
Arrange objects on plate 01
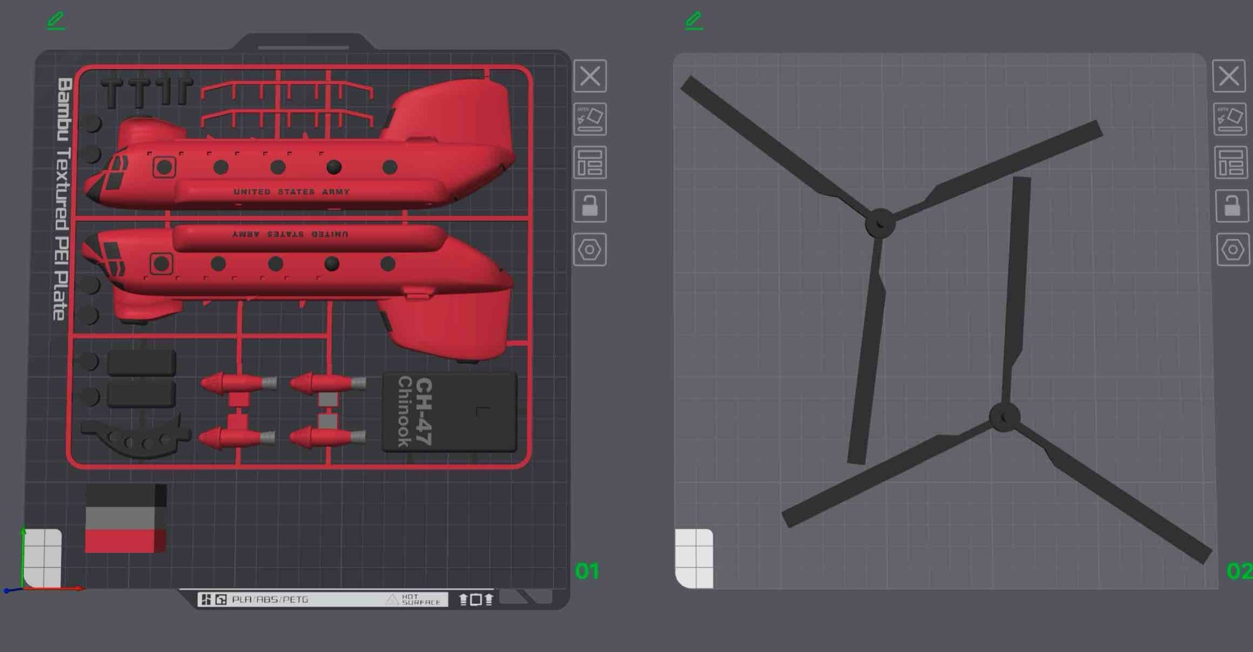coord(590,163)
